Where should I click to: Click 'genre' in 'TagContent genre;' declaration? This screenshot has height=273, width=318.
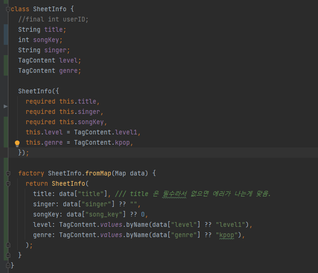click(x=68, y=71)
